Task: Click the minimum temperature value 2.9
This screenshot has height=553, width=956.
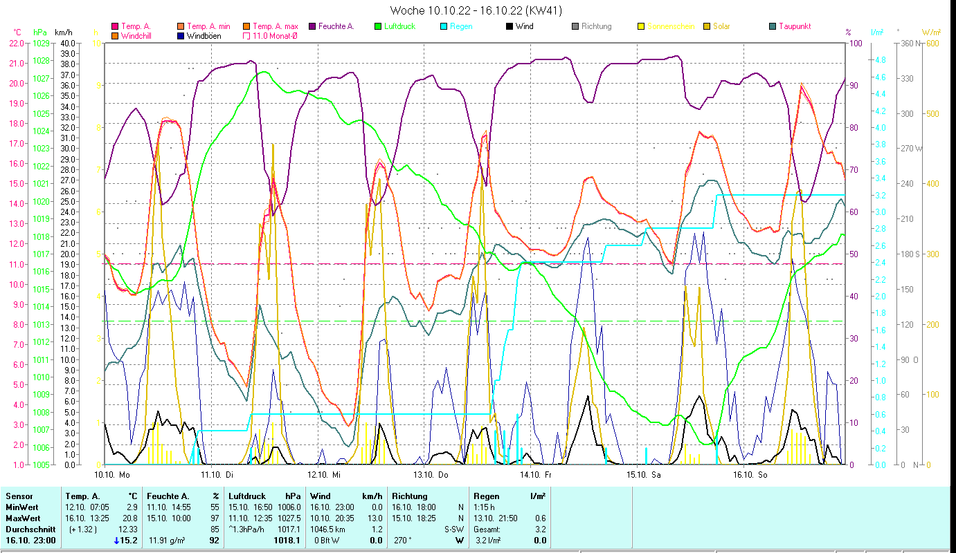Action: click(x=132, y=507)
